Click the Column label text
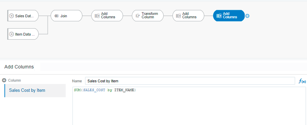The width and height of the screenshot is (307, 125). point(15,80)
